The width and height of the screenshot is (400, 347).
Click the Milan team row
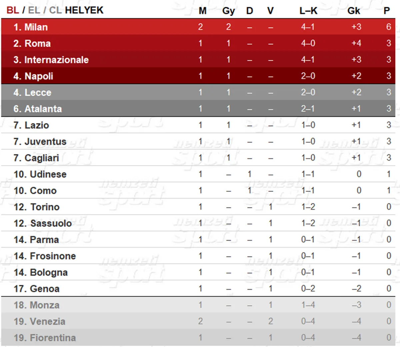(198, 27)
